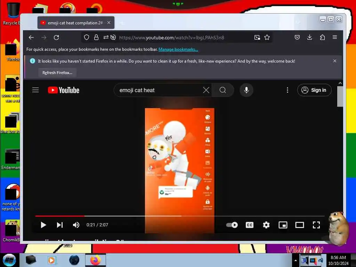Search with your voice microphone button
Screen dimensions: 356x267
[246, 90]
